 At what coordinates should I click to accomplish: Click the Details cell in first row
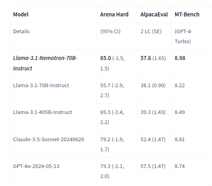pyautogui.click(x=21, y=31)
